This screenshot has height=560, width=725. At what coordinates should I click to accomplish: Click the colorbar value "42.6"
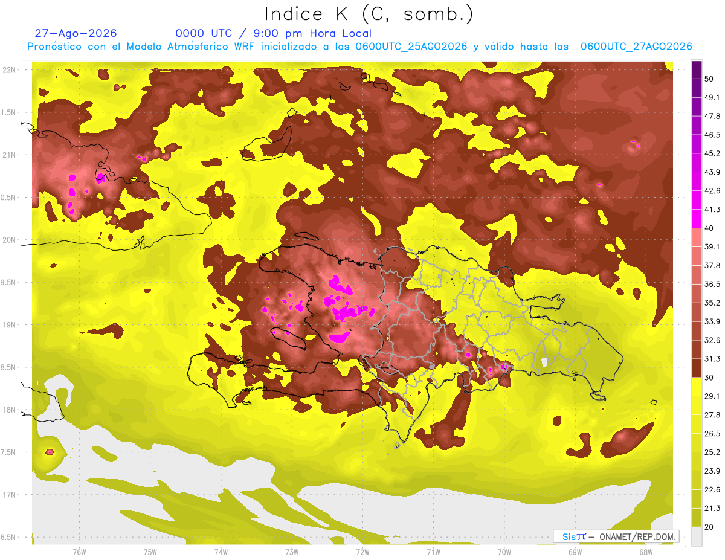712,191
